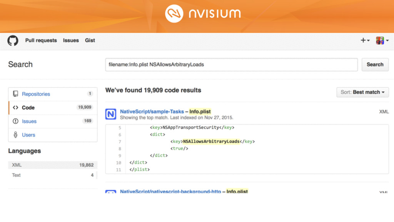
Task: Click the nvisium logo in banner
Action: [x=203, y=13]
